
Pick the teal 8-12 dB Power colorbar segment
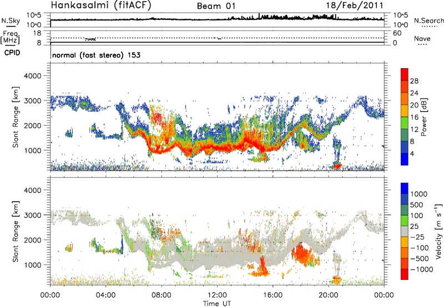[x=405, y=135]
